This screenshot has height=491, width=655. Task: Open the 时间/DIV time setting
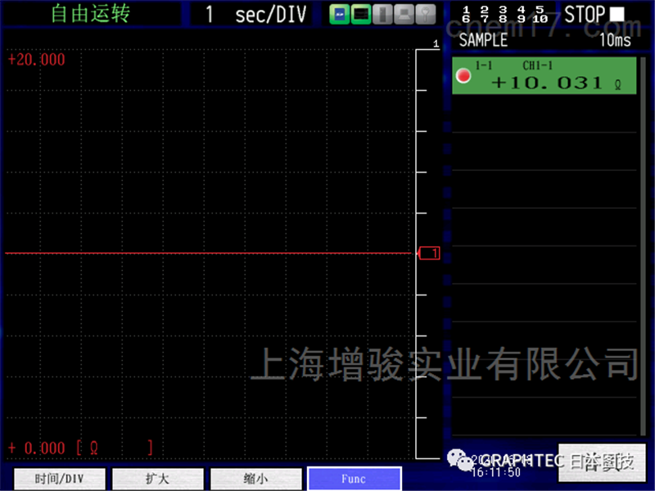tap(60, 479)
